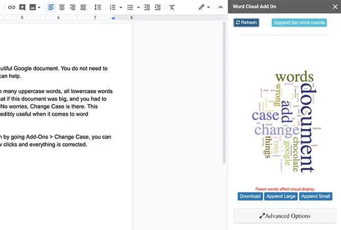This screenshot has height=230, width=341.
Task: Refresh the word cloud
Action: (x=246, y=22)
